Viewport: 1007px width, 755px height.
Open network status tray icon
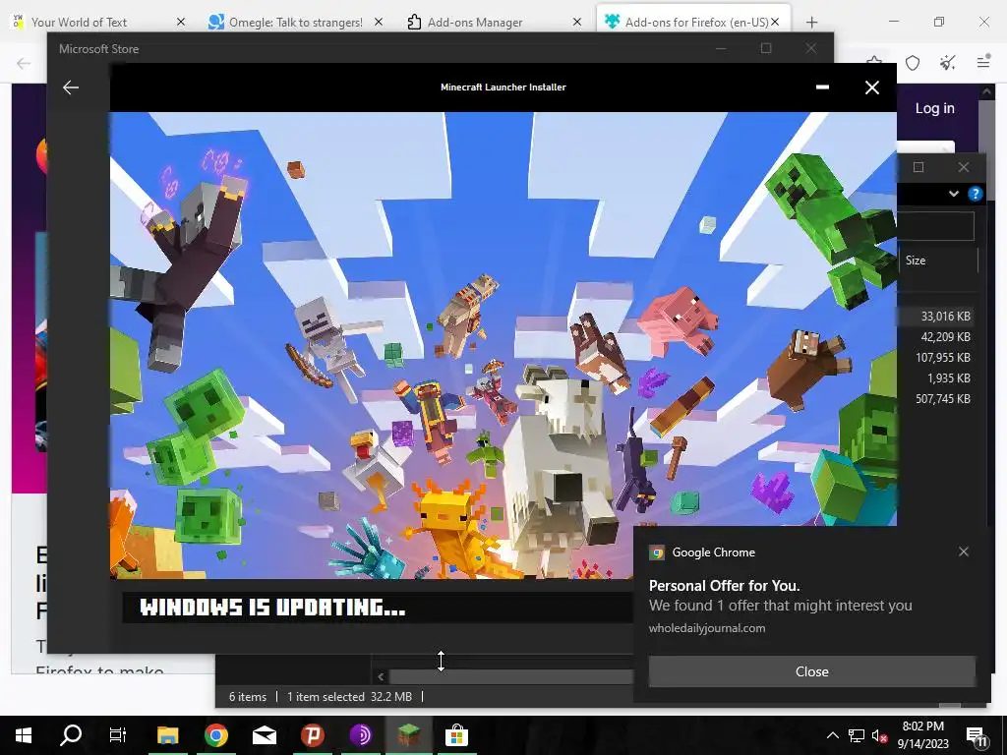tap(857, 735)
